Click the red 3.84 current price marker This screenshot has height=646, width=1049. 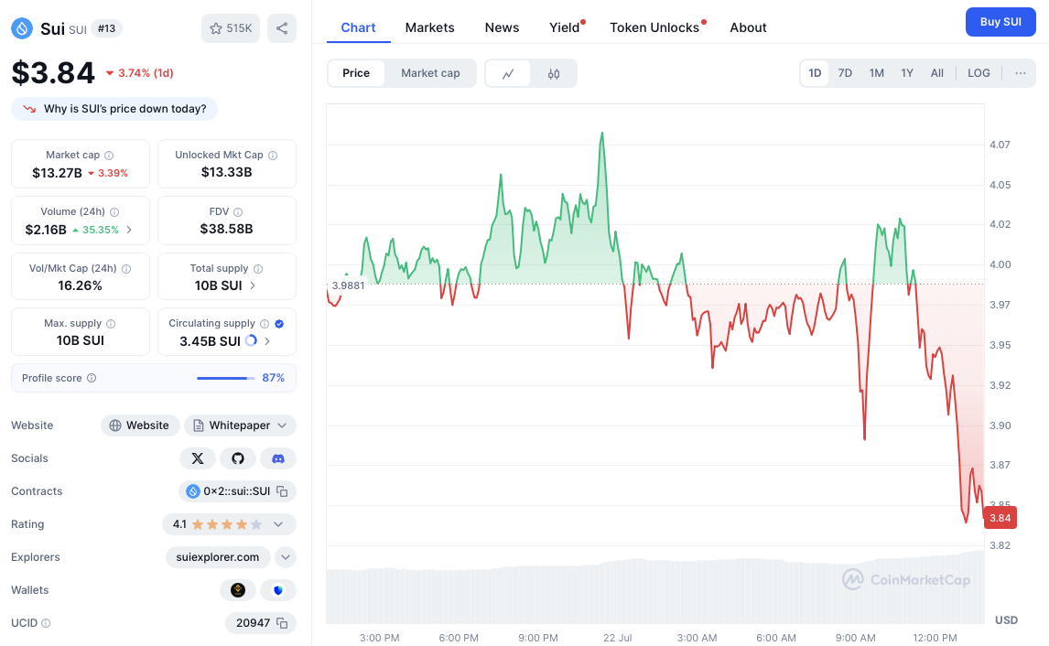[x=1000, y=518]
